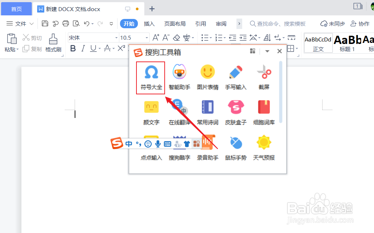
Task: Open 颜文字 kaomoji tool
Action: pyautogui.click(x=151, y=113)
